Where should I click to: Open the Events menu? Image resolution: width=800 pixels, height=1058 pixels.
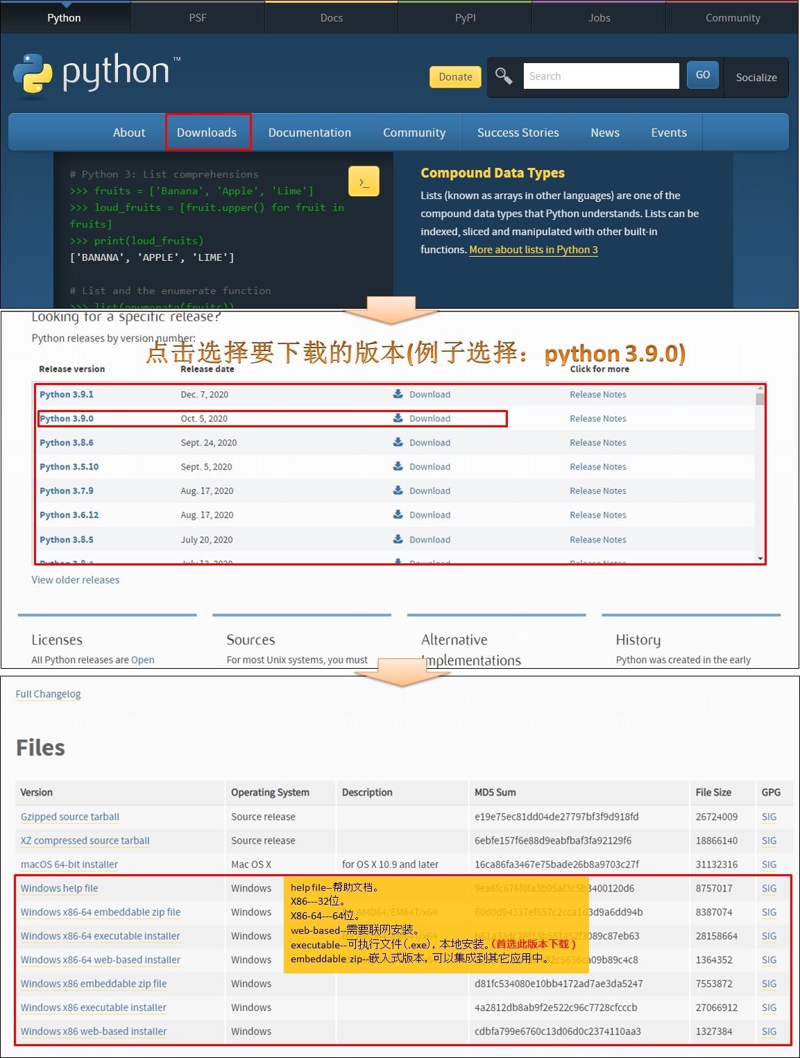point(669,133)
